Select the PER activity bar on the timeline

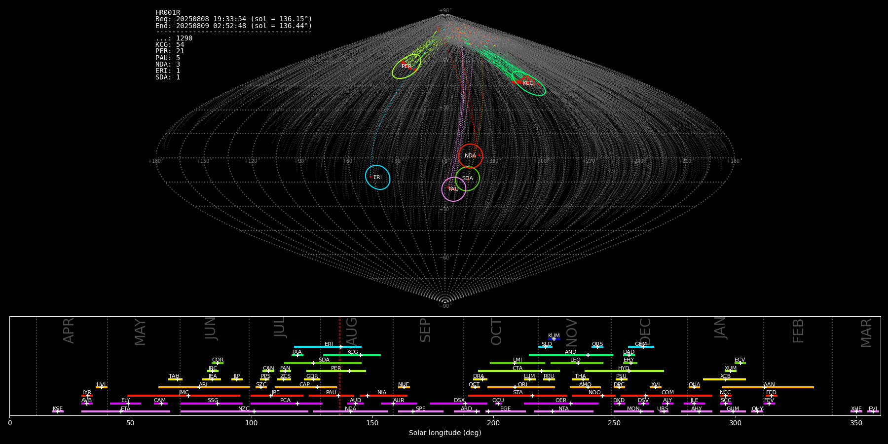(x=336, y=371)
